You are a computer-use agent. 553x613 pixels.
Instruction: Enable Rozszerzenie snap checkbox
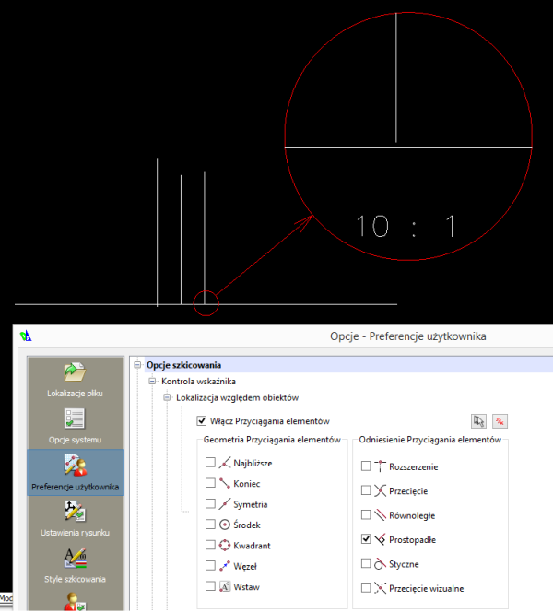pos(366,466)
